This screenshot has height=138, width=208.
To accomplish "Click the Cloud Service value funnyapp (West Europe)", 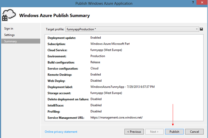I will point(106,50).
